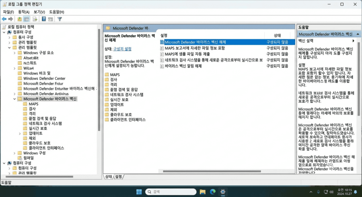Screen dimensions: 362x197
Task: Sort by the 설정 column header
Action: point(164,36)
